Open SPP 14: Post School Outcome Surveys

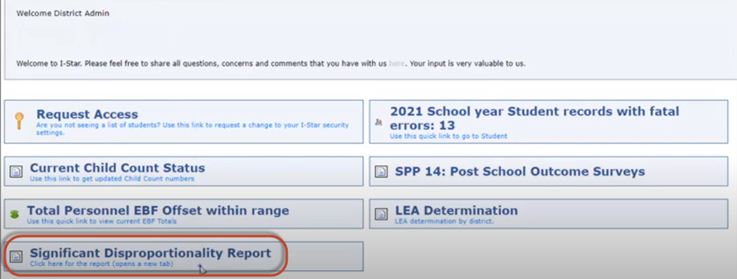click(x=520, y=172)
